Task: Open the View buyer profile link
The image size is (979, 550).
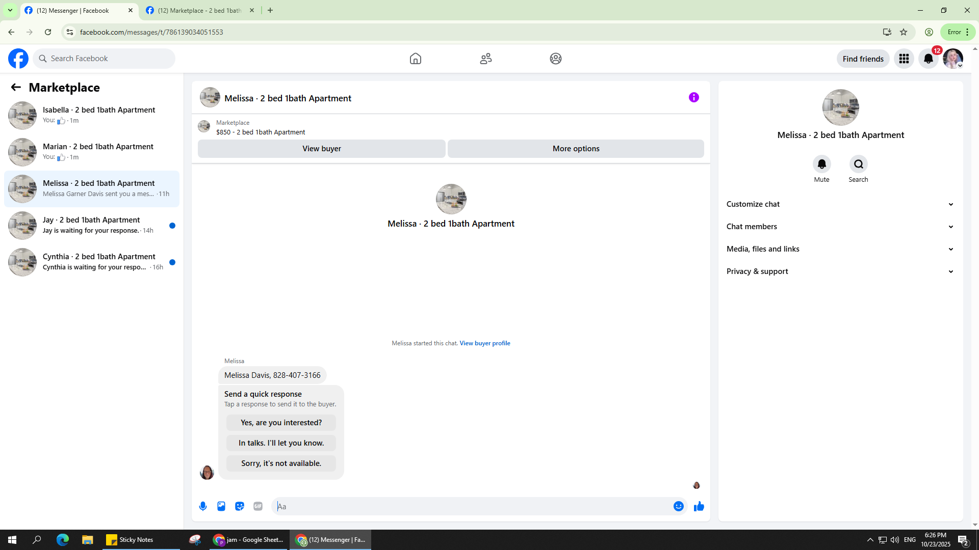Action: point(484,343)
